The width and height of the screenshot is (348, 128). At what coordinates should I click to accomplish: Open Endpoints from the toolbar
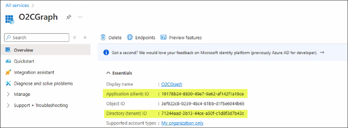(x=145, y=38)
